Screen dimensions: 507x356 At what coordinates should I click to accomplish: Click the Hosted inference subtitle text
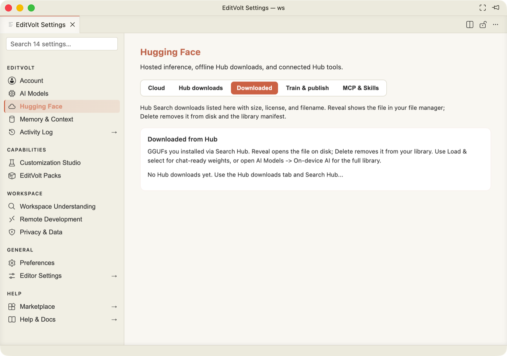click(242, 67)
